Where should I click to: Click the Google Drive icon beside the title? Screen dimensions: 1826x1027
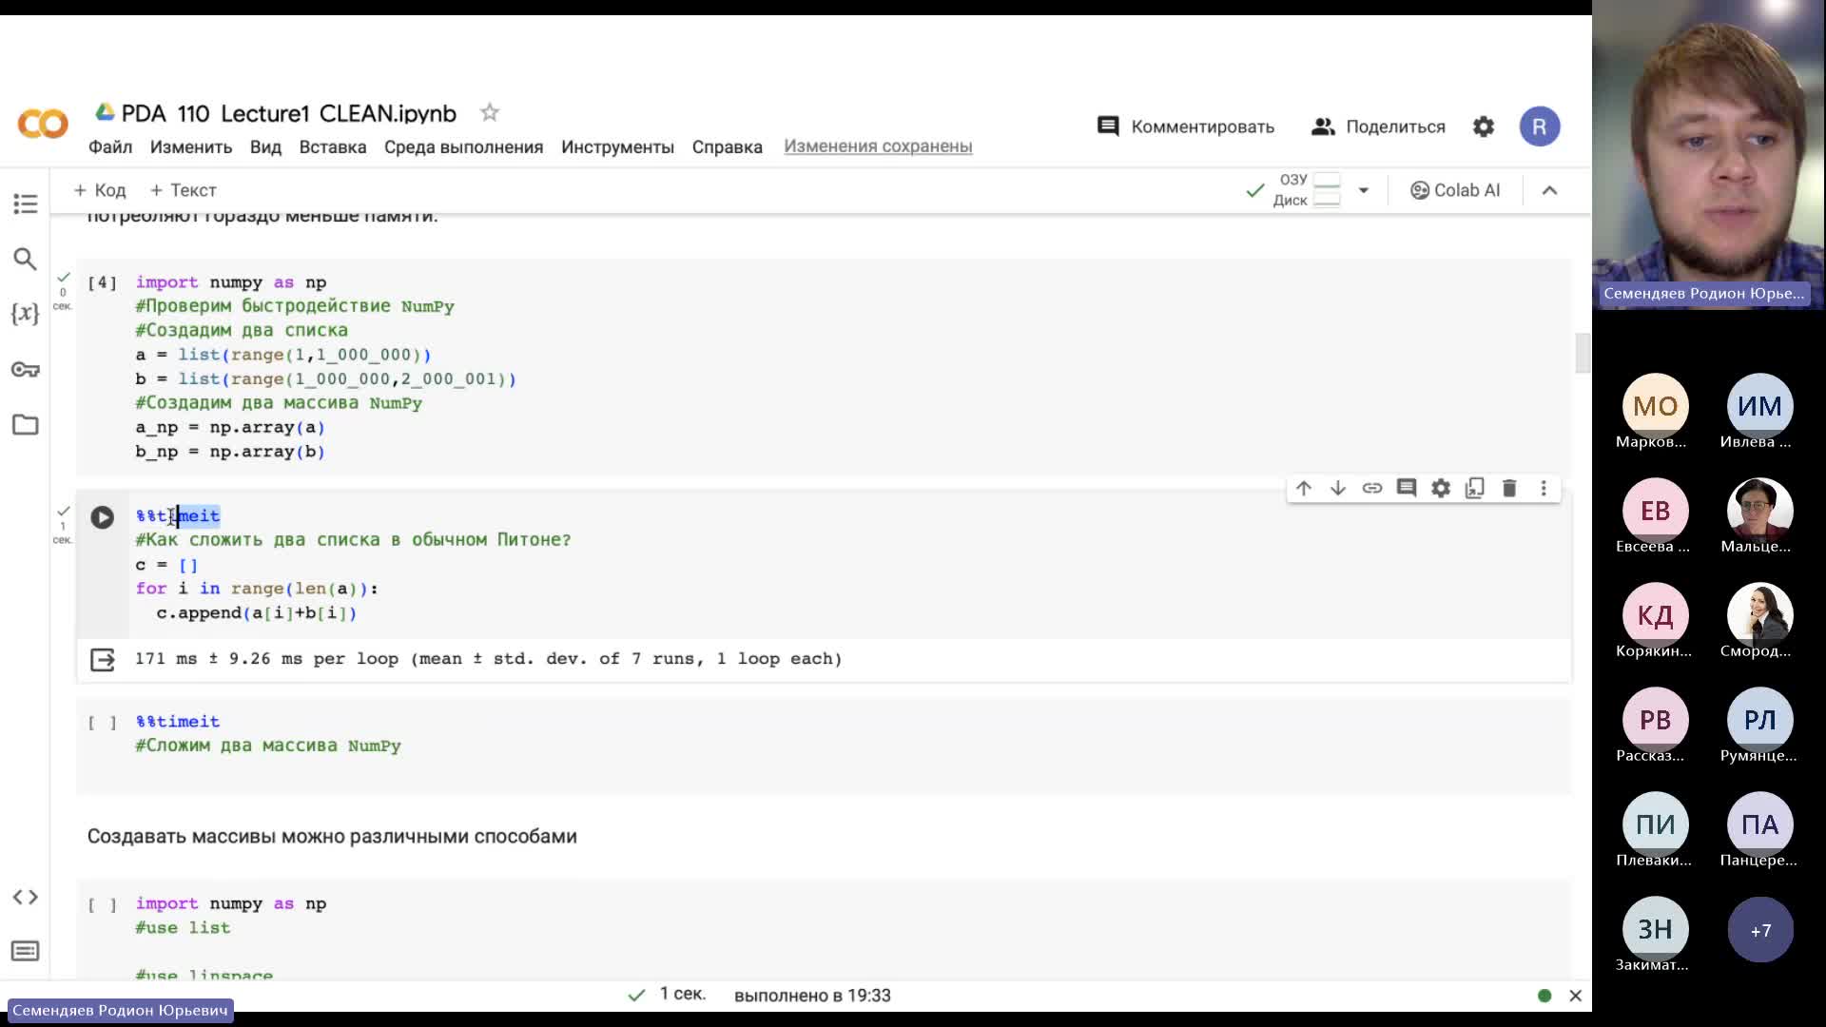pyautogui.click(x=105, y=112)
